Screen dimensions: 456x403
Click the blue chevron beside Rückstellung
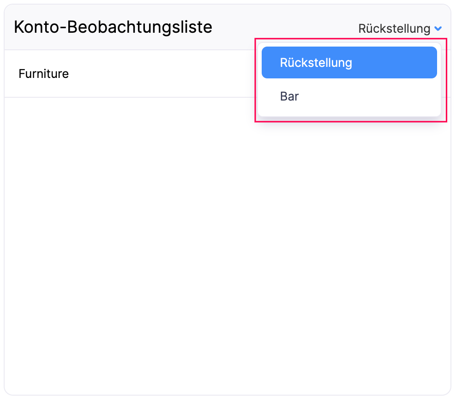[438, 29]
